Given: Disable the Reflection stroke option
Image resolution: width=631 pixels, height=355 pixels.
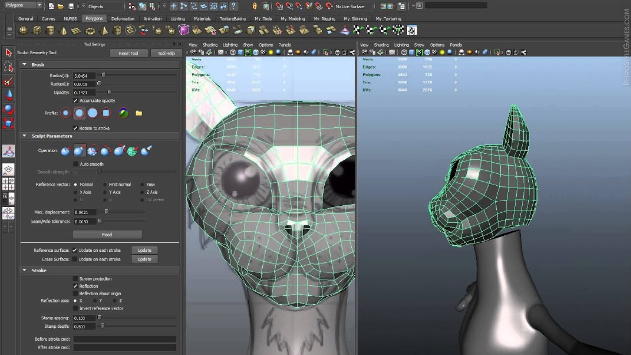Looking at the screenshot, I should [75, 286].
